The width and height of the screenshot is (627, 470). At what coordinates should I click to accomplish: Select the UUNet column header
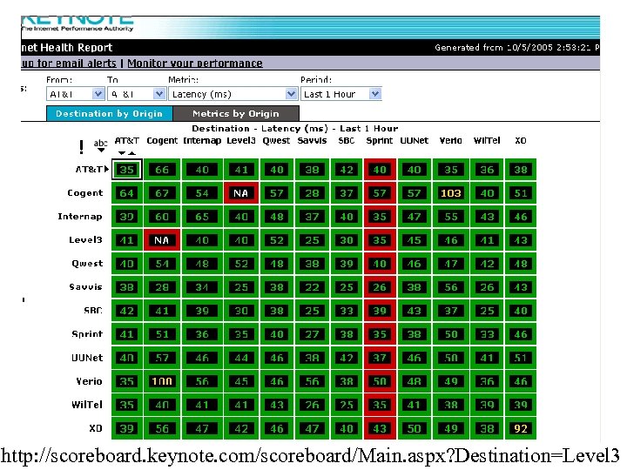click(x=415, y=141)
